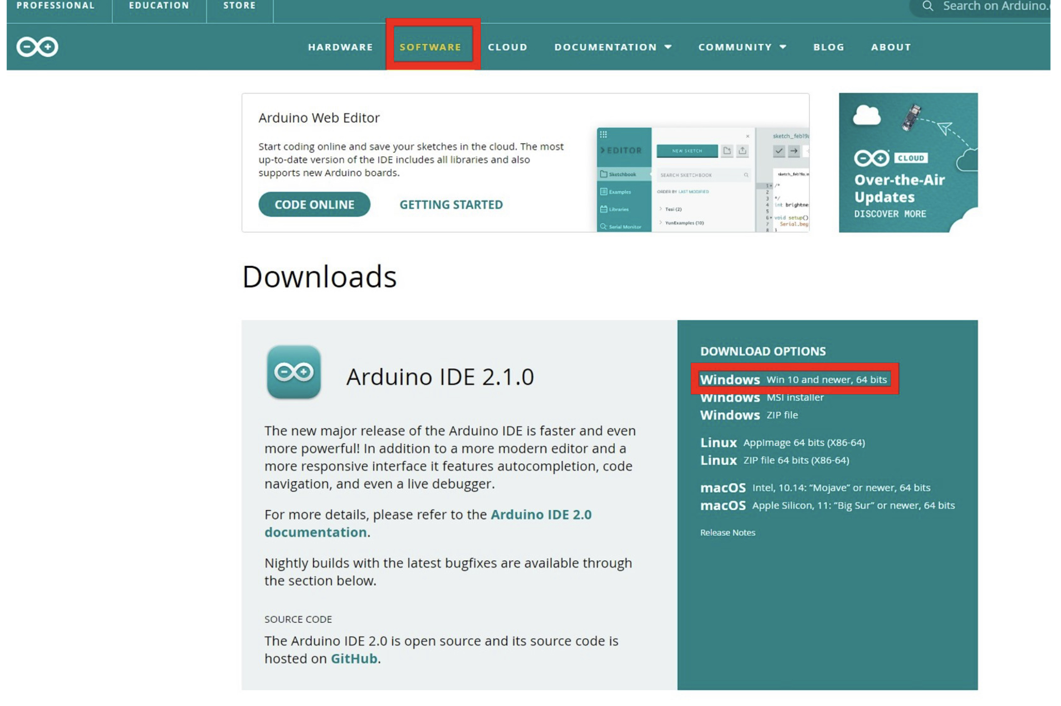Click DISCOVER MORE on cloud banner

coord(890,214)
